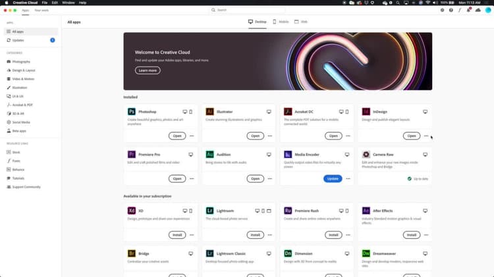Image resolution: width=494 pixels, height=277 pixels.
Task: Open the Window menu
Action: pyautogui.click(x=69, y=3)
